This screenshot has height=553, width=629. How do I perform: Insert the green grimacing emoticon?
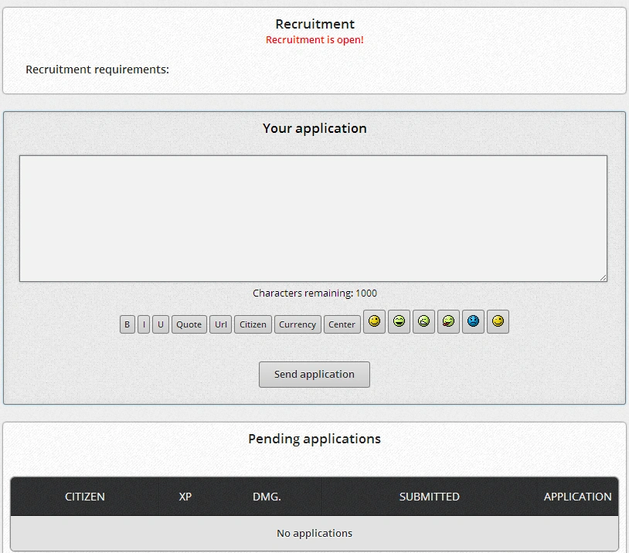click(423, 321)
